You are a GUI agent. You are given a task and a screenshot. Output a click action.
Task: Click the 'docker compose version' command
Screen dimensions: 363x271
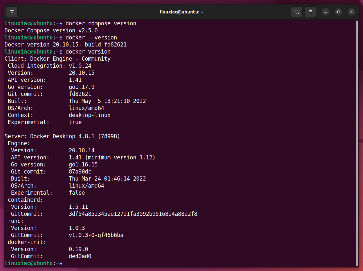pos(101,23)
